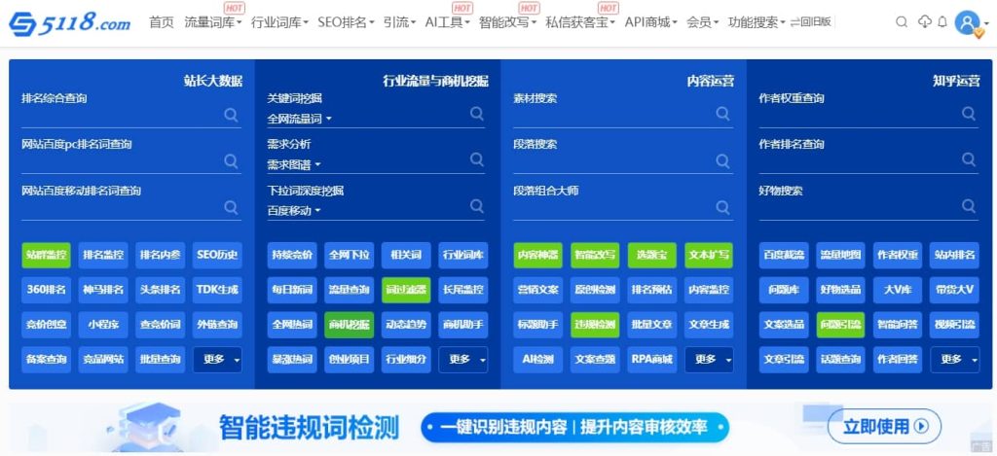Open the 视频引流 tool
997x456 pixels.
(955, 325)
